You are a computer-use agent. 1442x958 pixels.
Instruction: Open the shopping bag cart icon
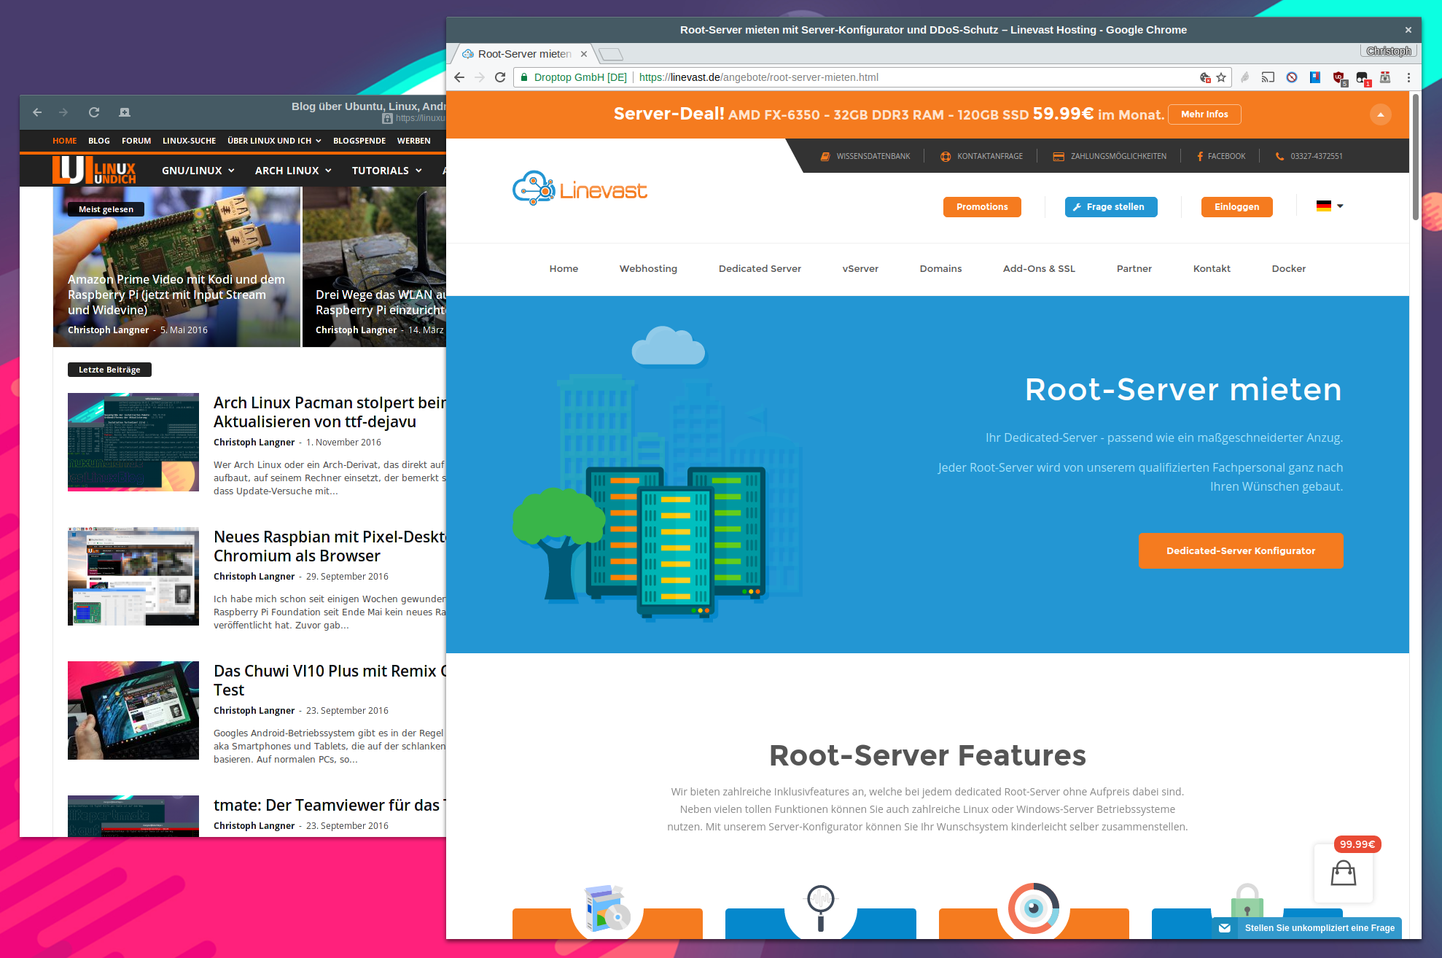(x=1343, y=873)
